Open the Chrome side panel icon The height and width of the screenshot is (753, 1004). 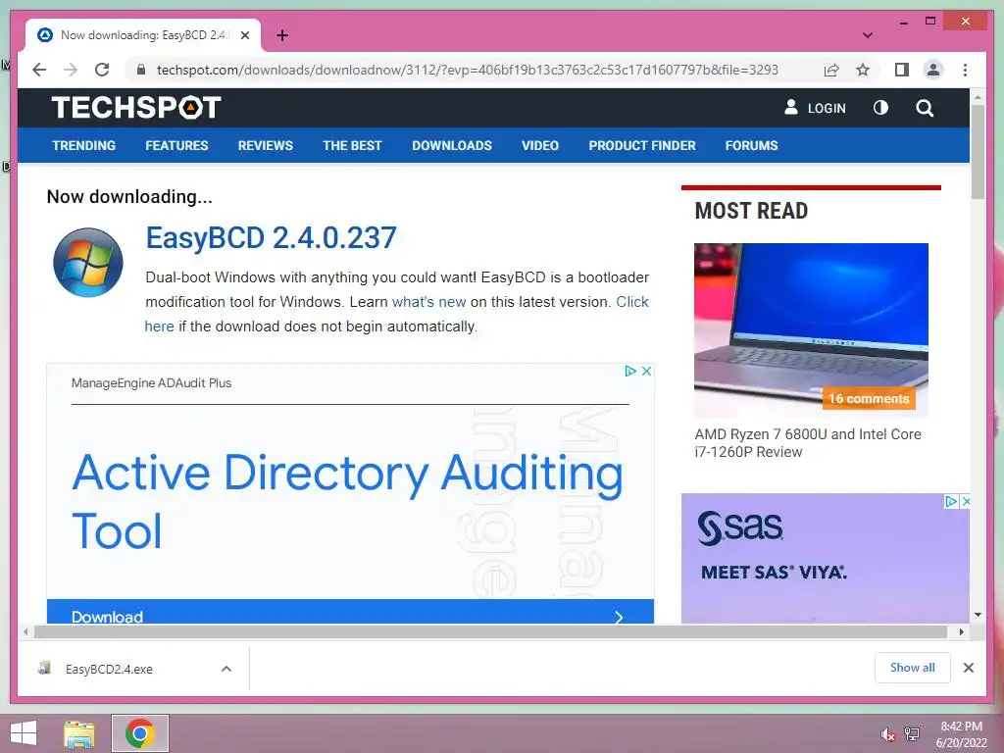click(x=902, y=70)
